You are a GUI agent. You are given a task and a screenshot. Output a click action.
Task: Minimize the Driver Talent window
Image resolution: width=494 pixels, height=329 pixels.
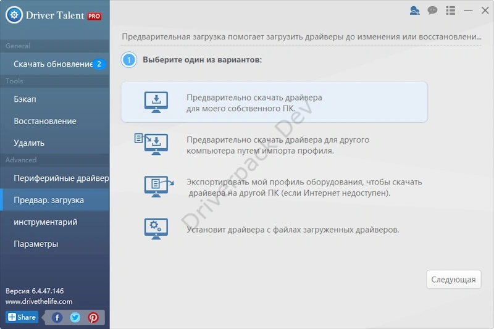(468, 10)
